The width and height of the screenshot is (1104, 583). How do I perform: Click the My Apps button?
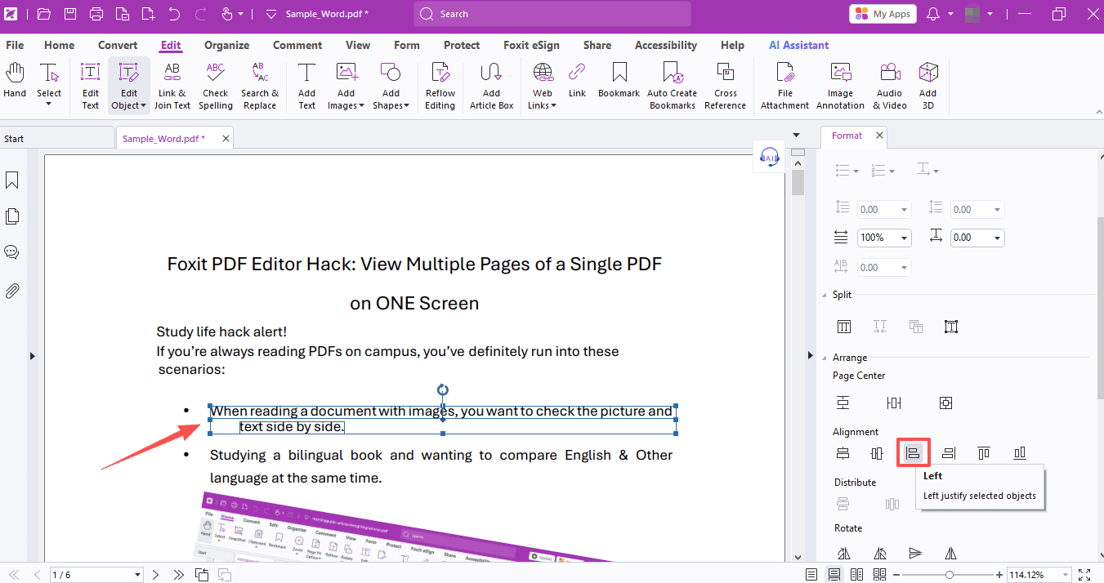pyautogui.click(x=883, y=14)
